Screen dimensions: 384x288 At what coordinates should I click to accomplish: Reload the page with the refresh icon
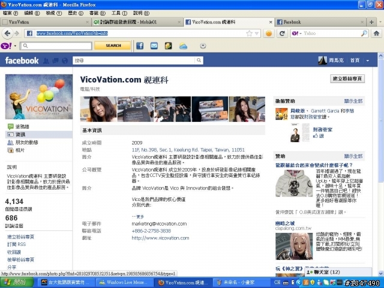(x=282, y=34)
